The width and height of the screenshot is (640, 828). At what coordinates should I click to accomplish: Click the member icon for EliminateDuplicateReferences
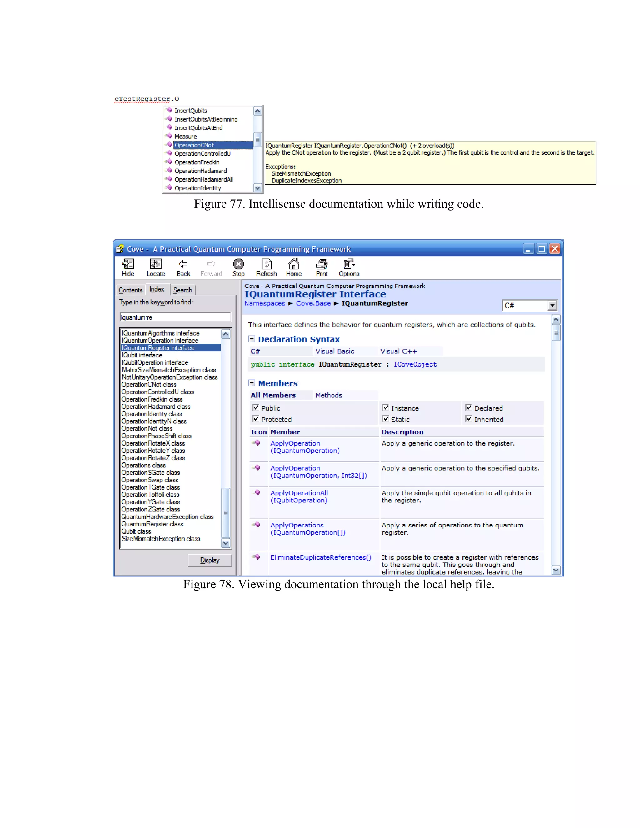257,557
